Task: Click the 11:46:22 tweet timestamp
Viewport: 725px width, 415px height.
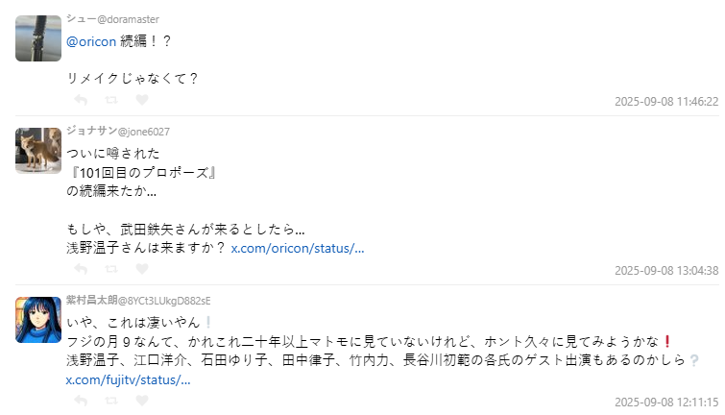Action: point(666,101)
